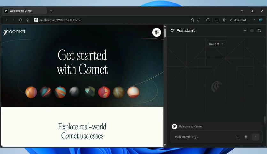Click the copy link icon
The width and height of the screenshot is (267, 154).
[x=199, y=20]
